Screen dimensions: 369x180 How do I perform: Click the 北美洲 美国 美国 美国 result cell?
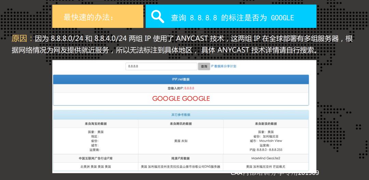pos(96,167)
